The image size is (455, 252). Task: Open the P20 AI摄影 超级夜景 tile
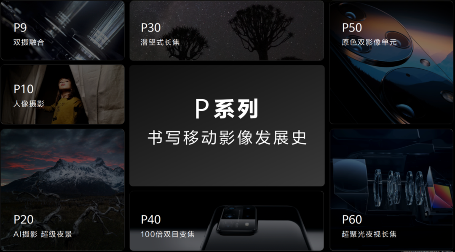coord(62,189)
